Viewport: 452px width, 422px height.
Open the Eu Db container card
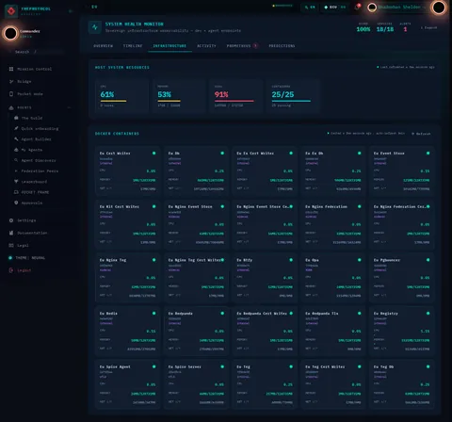[x=196, y=171]
